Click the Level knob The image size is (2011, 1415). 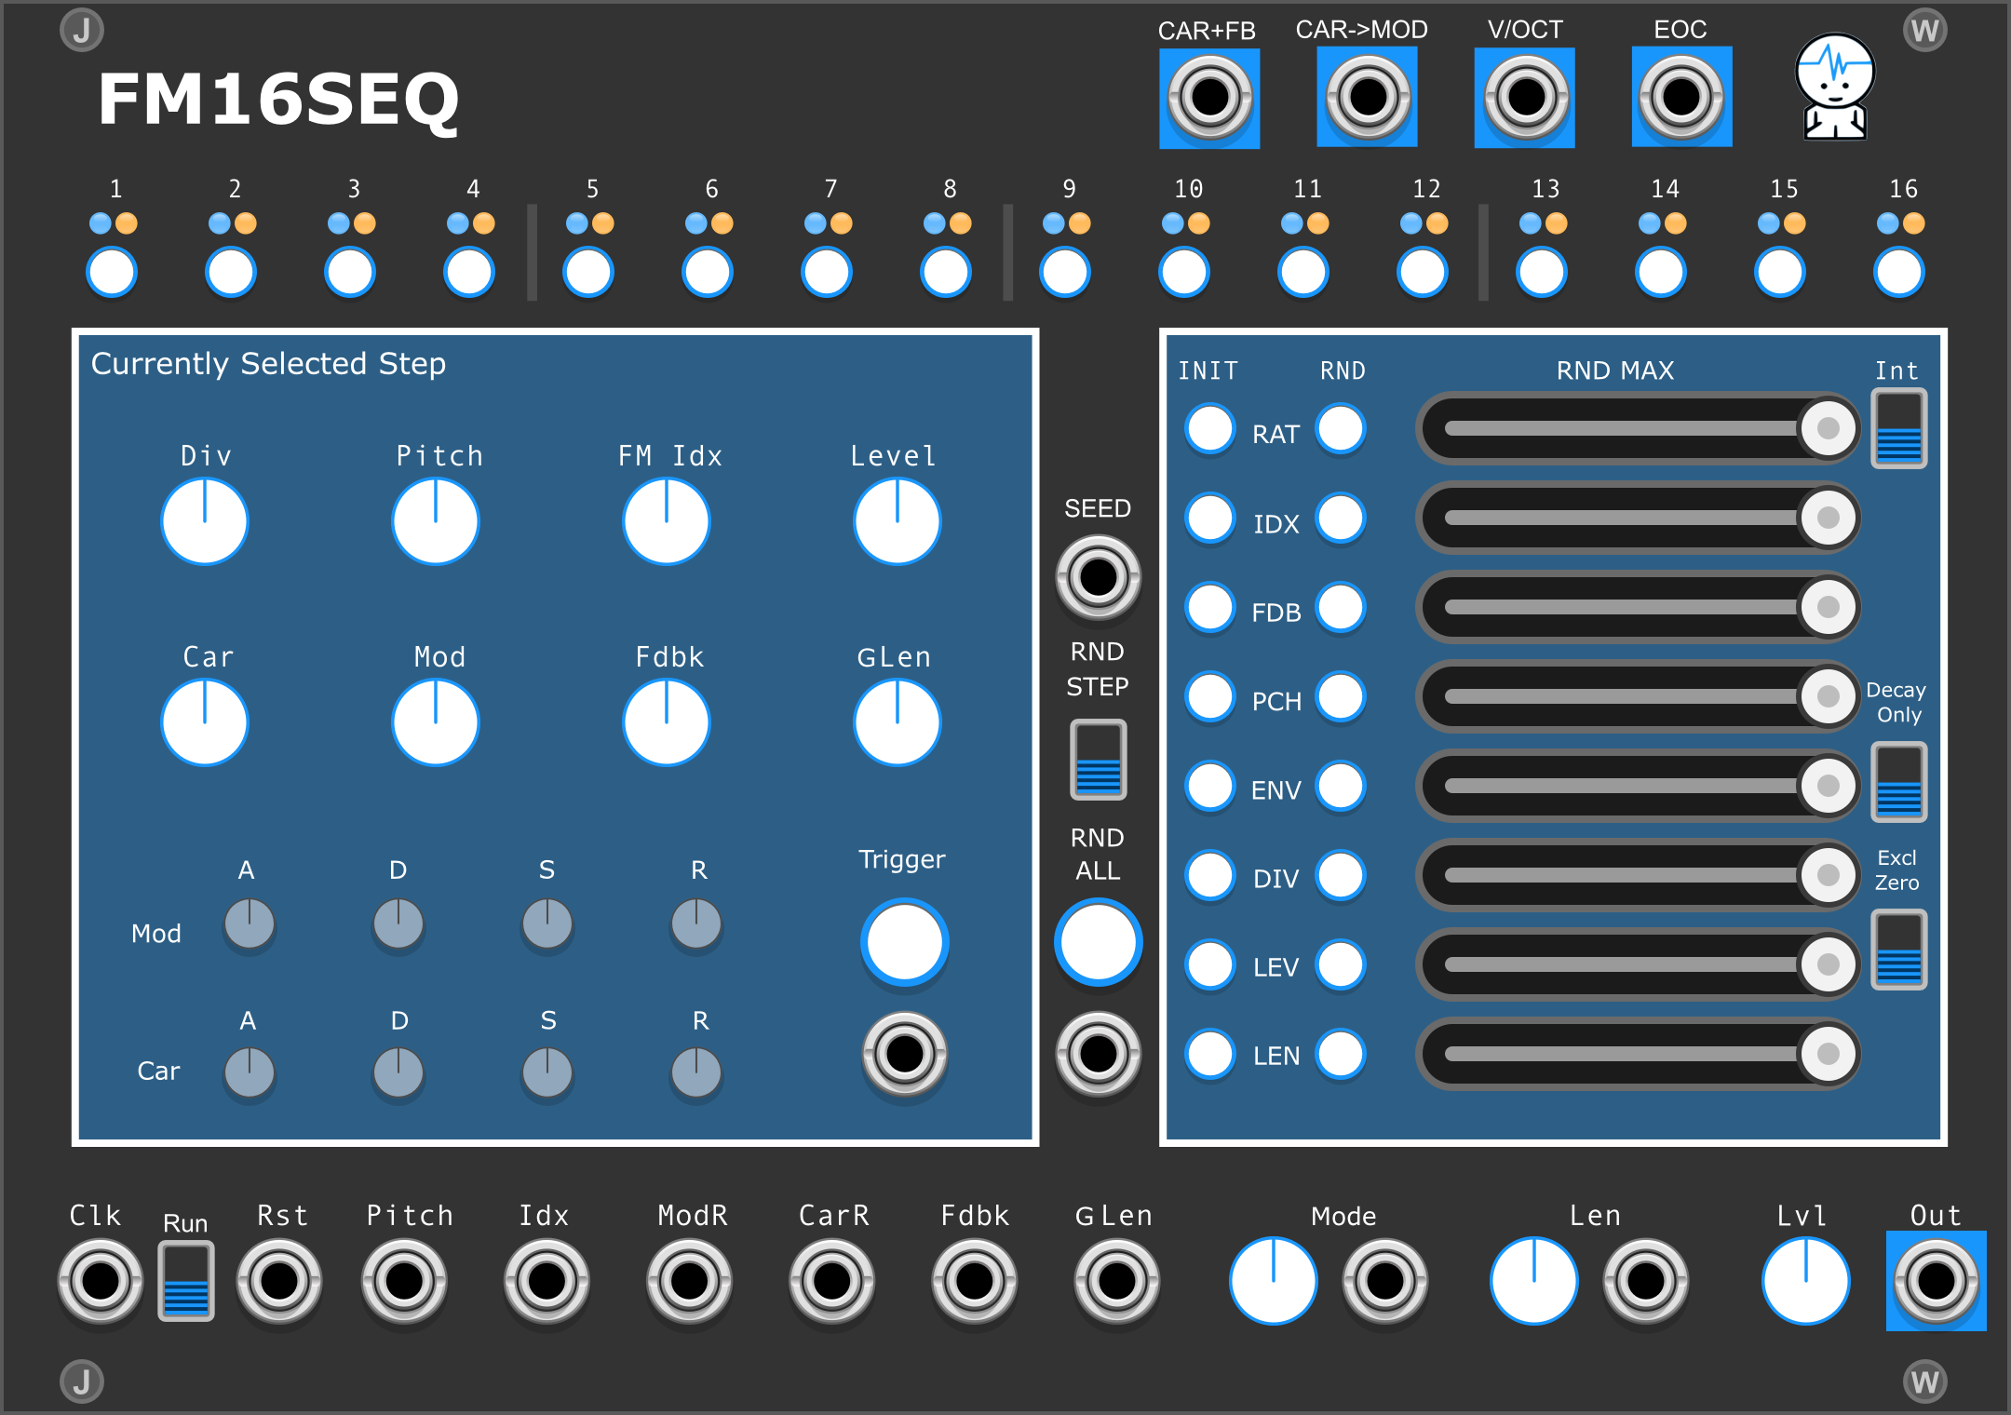click(898, 521)
